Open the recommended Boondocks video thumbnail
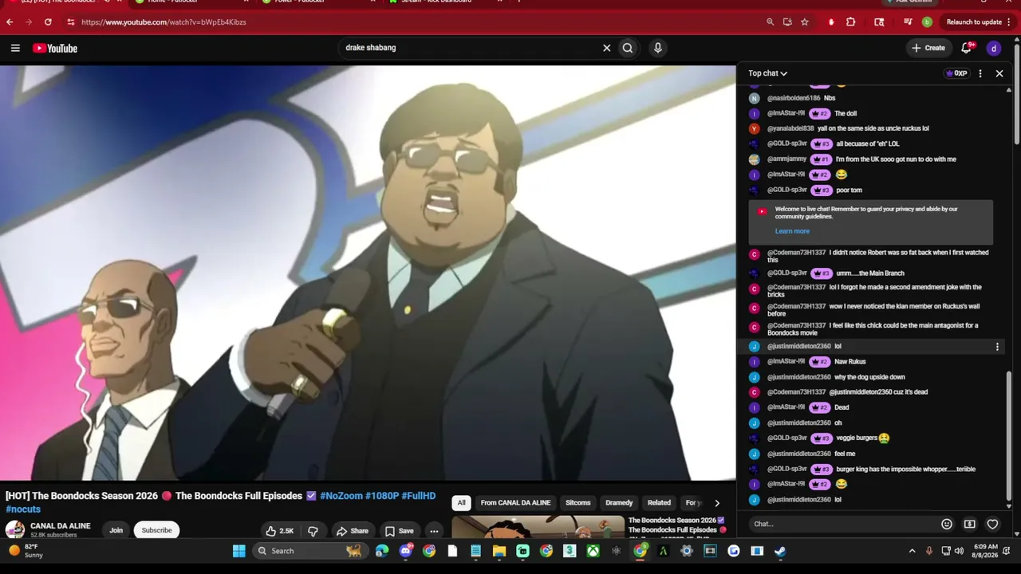The image size is (1021, 574). (538, 528)
